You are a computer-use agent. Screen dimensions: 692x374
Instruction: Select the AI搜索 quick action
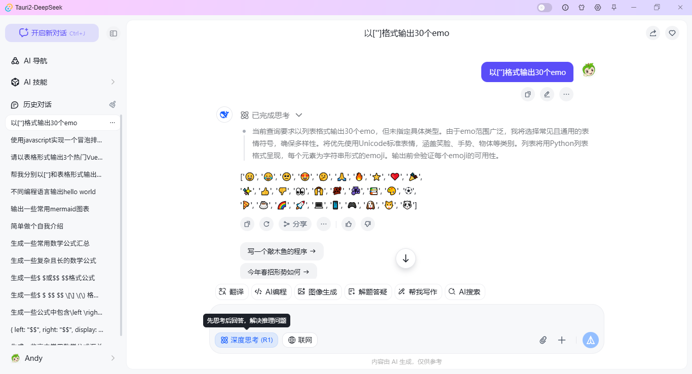[x=465, y=292]
